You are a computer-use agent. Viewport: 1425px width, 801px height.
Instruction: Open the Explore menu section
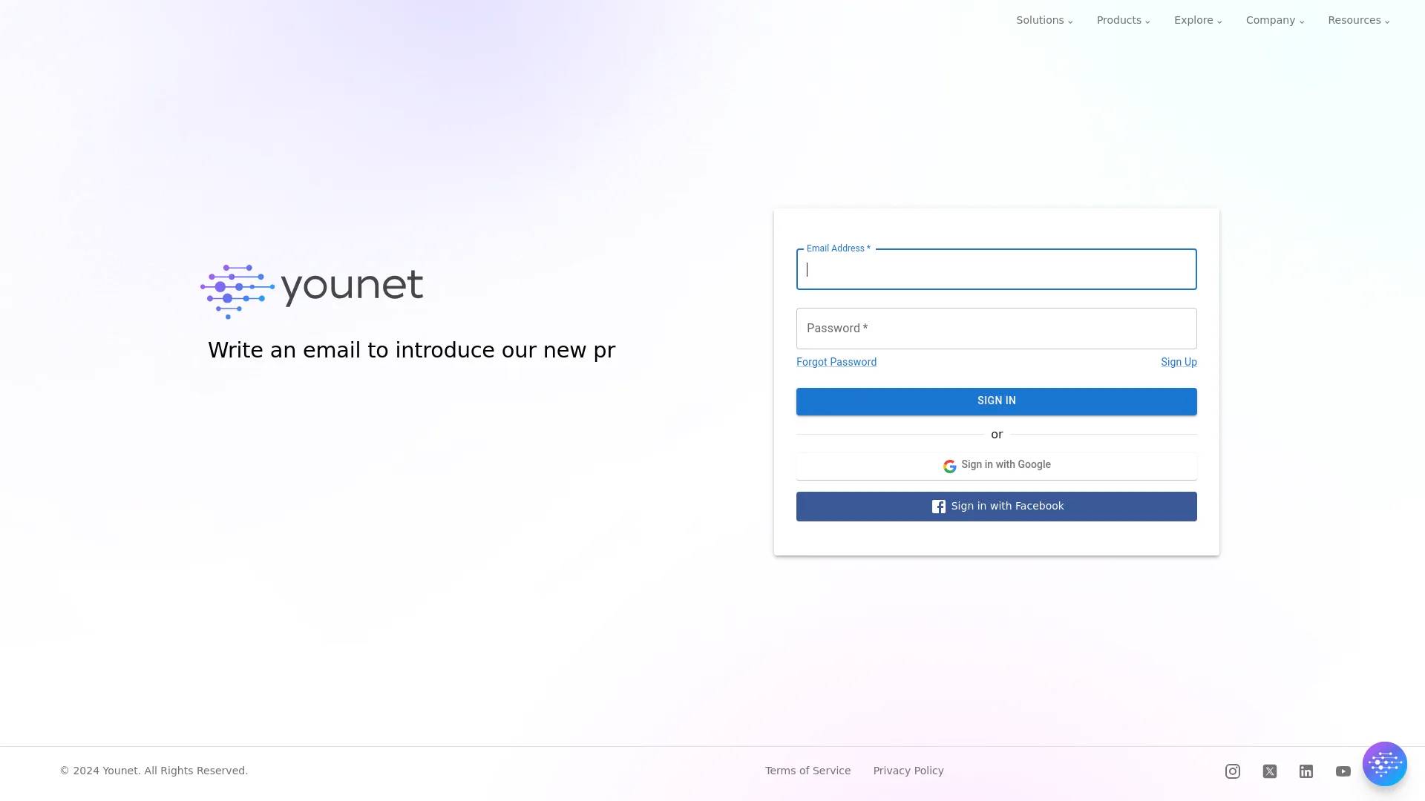[1198, 21]
